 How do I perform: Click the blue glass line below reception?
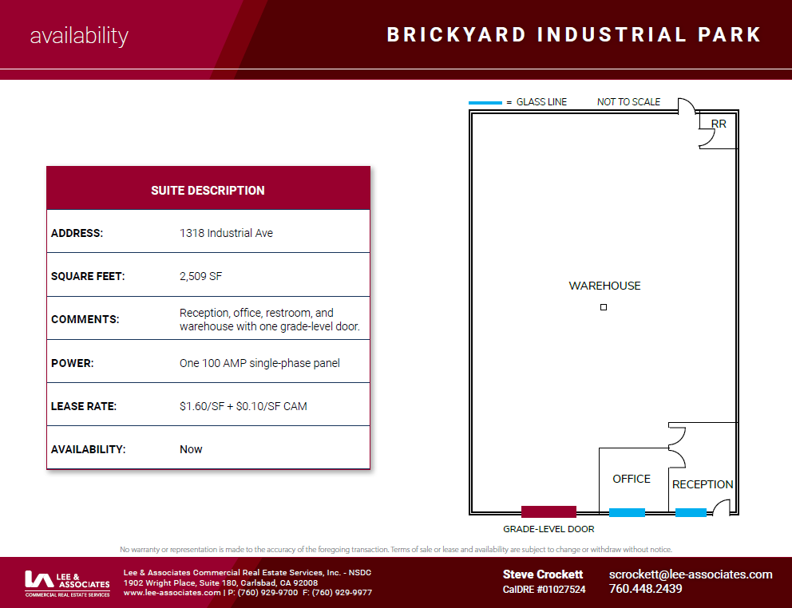click(691, 512)
